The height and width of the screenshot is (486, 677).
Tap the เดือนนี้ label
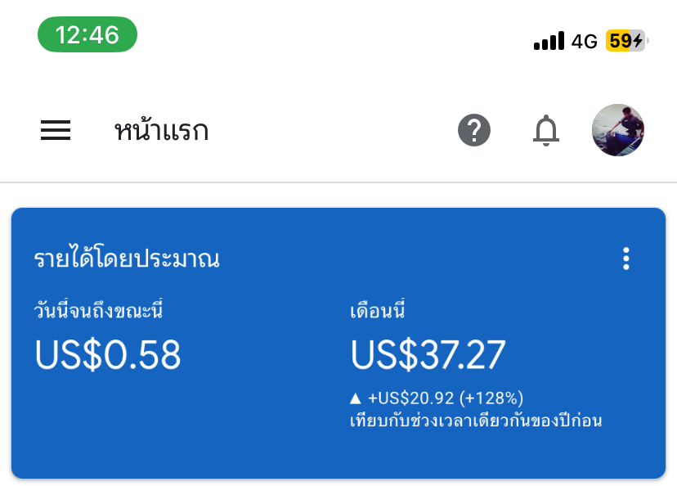(378, 312)
